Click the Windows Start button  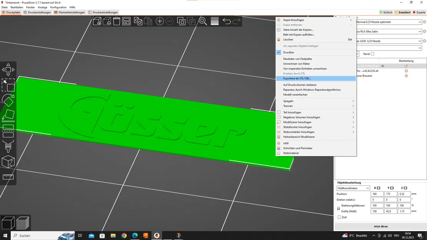[5, 236]
